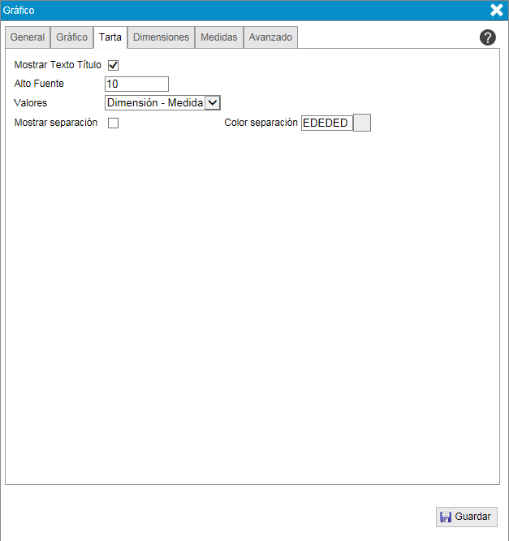Select the Tarta tab
Image resolution: width=509 pixels, height=541 pixels.
pos(110,37)
